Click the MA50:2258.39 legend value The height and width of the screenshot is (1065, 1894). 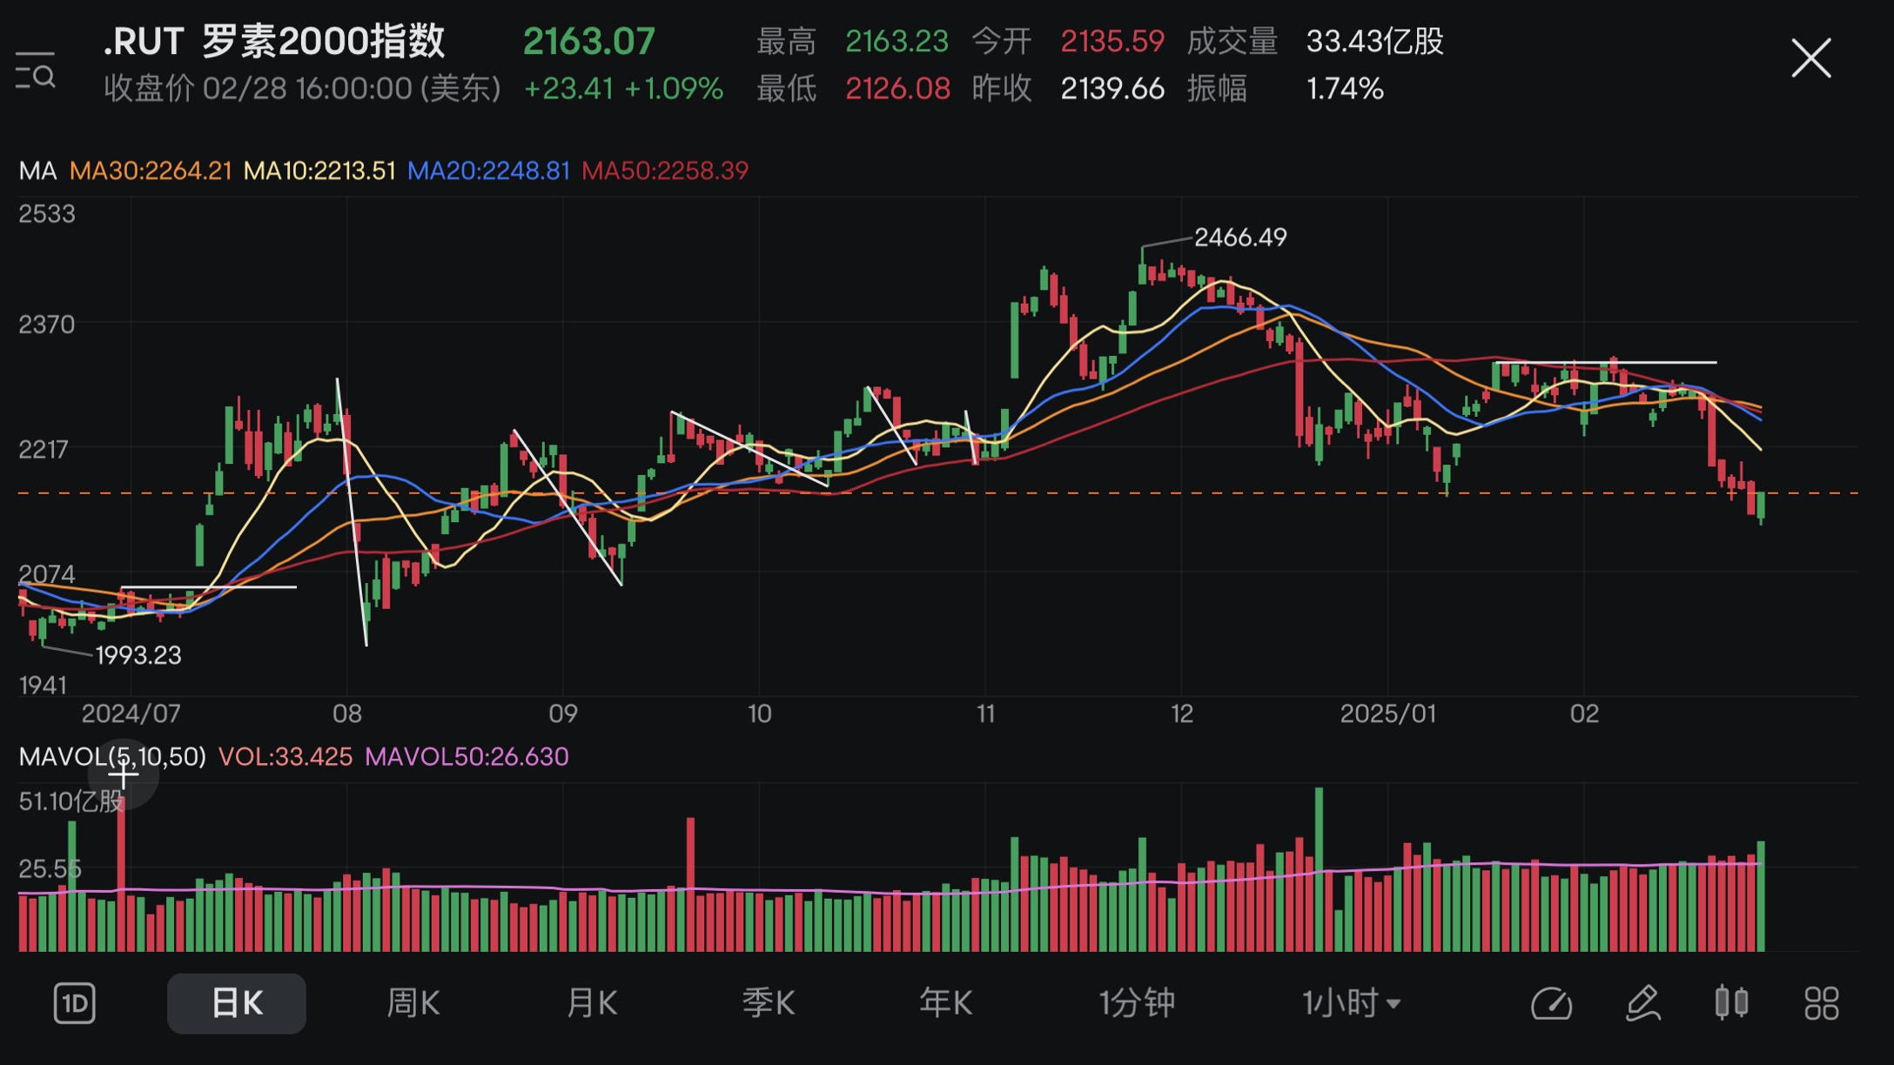(x=665, y=171)
